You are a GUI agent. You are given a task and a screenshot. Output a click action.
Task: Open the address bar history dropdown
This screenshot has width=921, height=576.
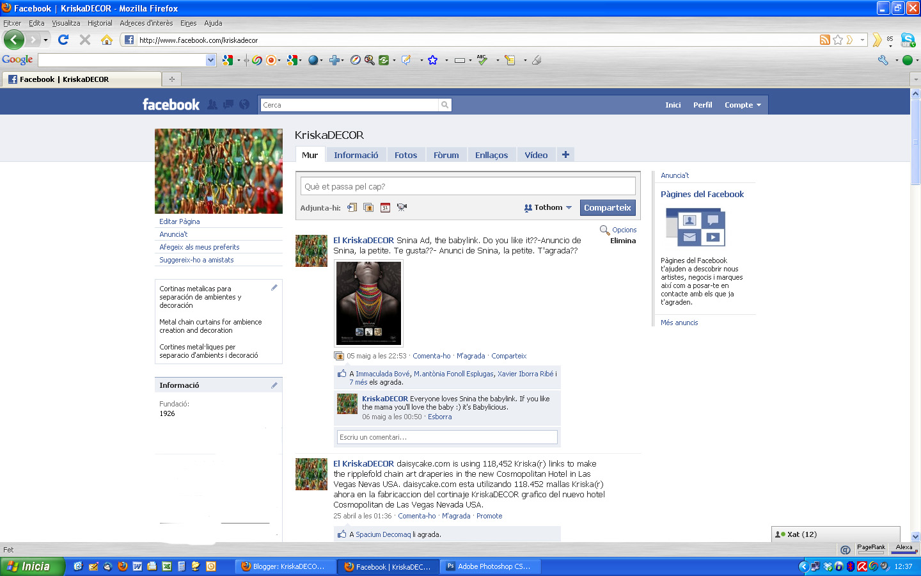(862, 40)
